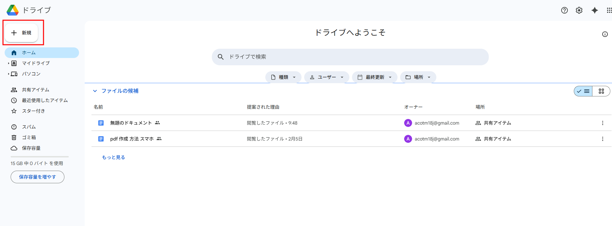This screenshot has height=226, width=612.
Task: Click the storage usage progress bar
Action: (40, 157)
